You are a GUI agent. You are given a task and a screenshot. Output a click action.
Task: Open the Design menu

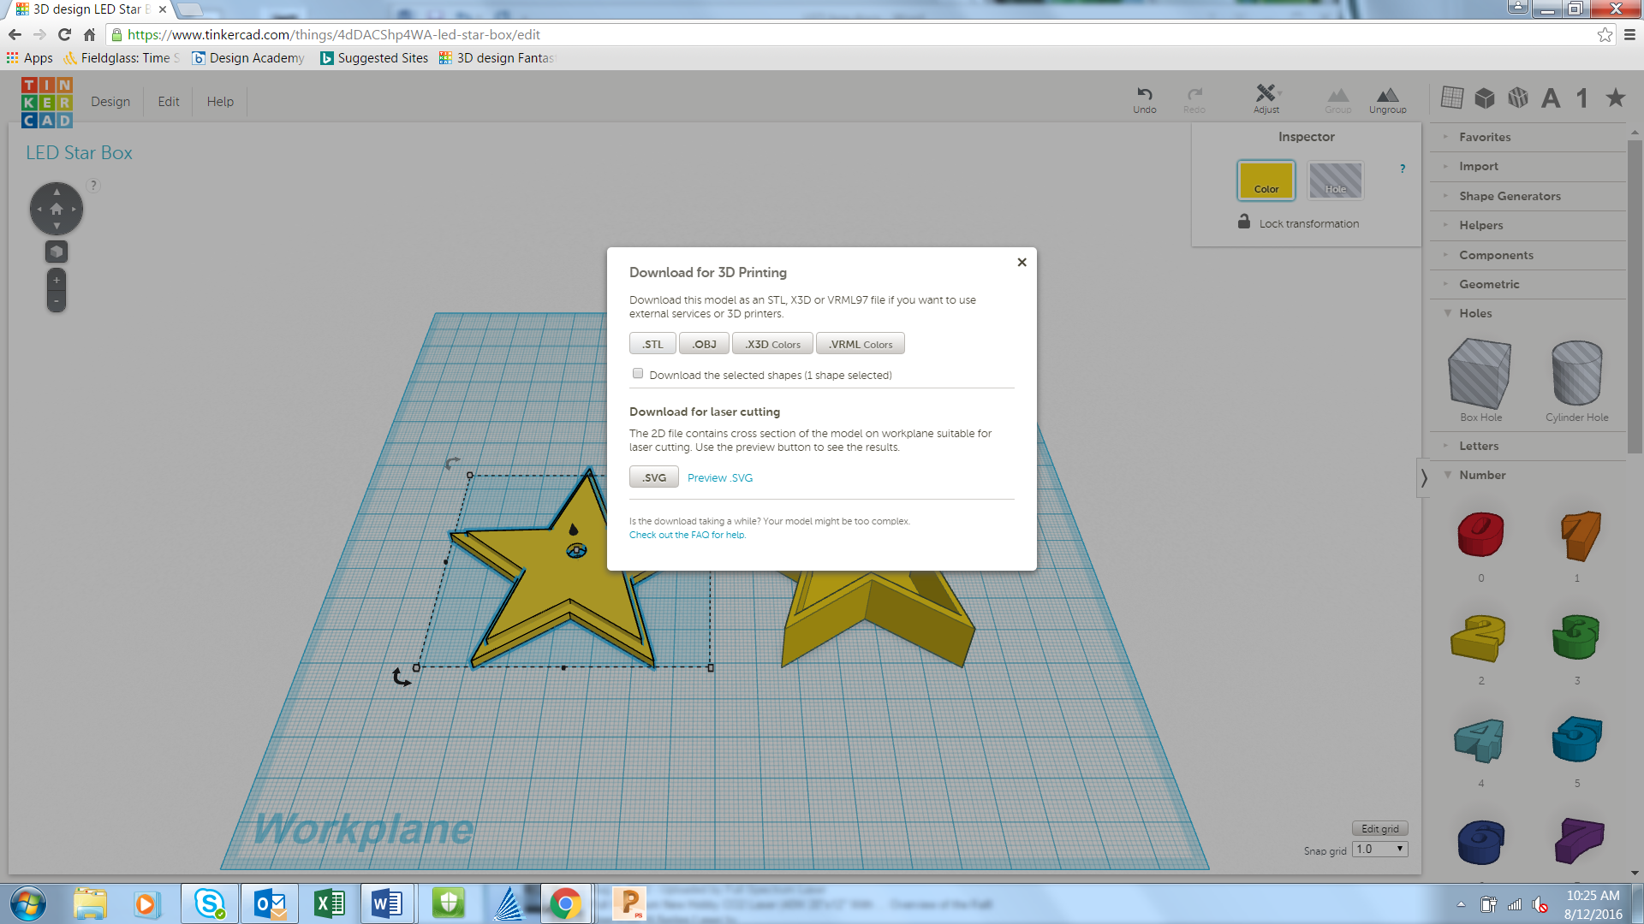tap(110, 101)
